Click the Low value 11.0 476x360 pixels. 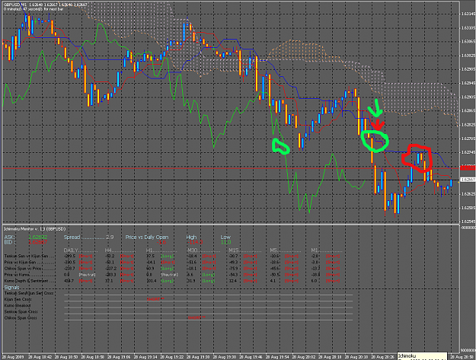coord(225,242)
